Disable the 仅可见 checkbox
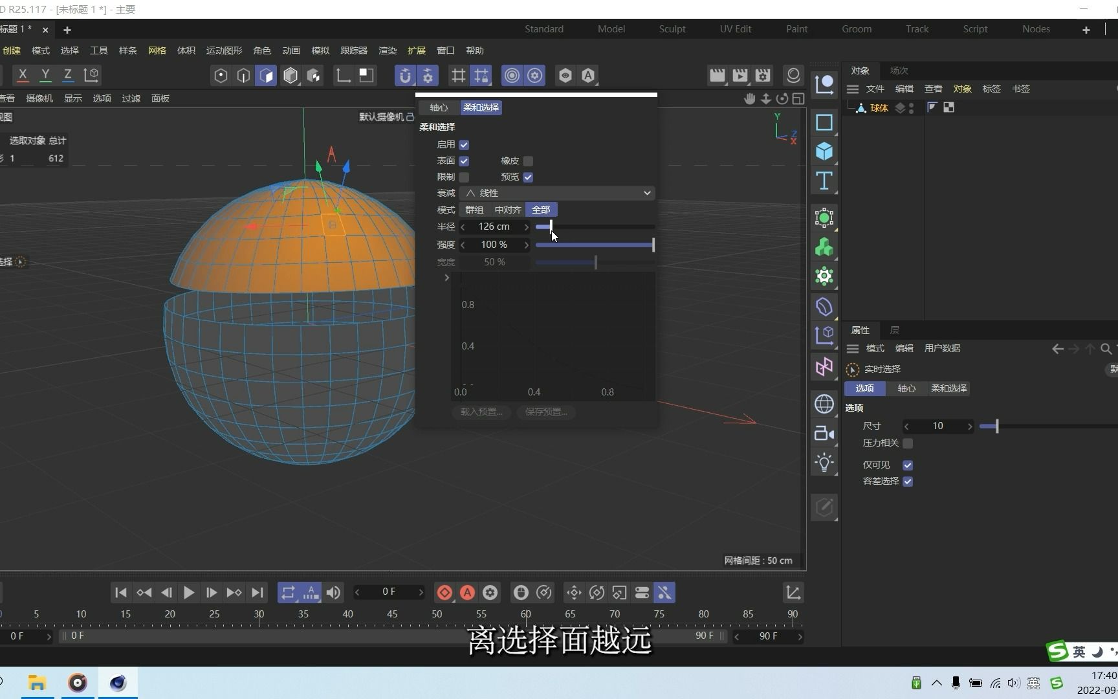The width and height of the screenshot is (1118, 699). pyautogui.click(x=908, y=465)
